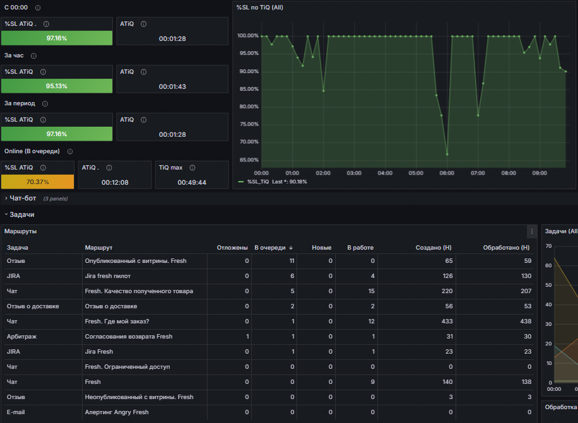Sort table by 'Маршрут' column header
Image resolution: width=578 pixels, height=423 pixels.
tap(98, 248)
